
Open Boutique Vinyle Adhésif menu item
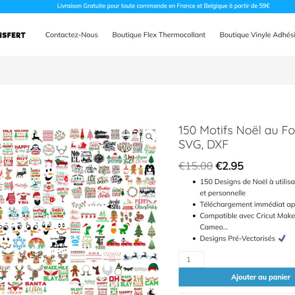point(257,35)
